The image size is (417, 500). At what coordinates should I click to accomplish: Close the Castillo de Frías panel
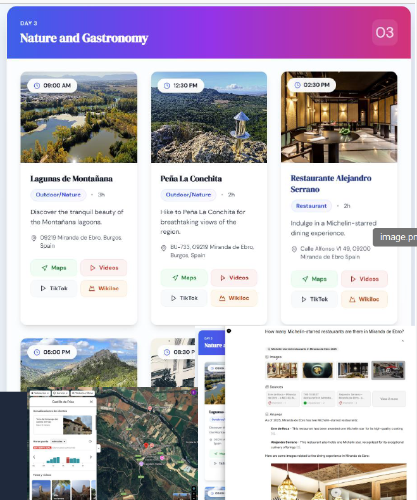(x=91, y=402)
